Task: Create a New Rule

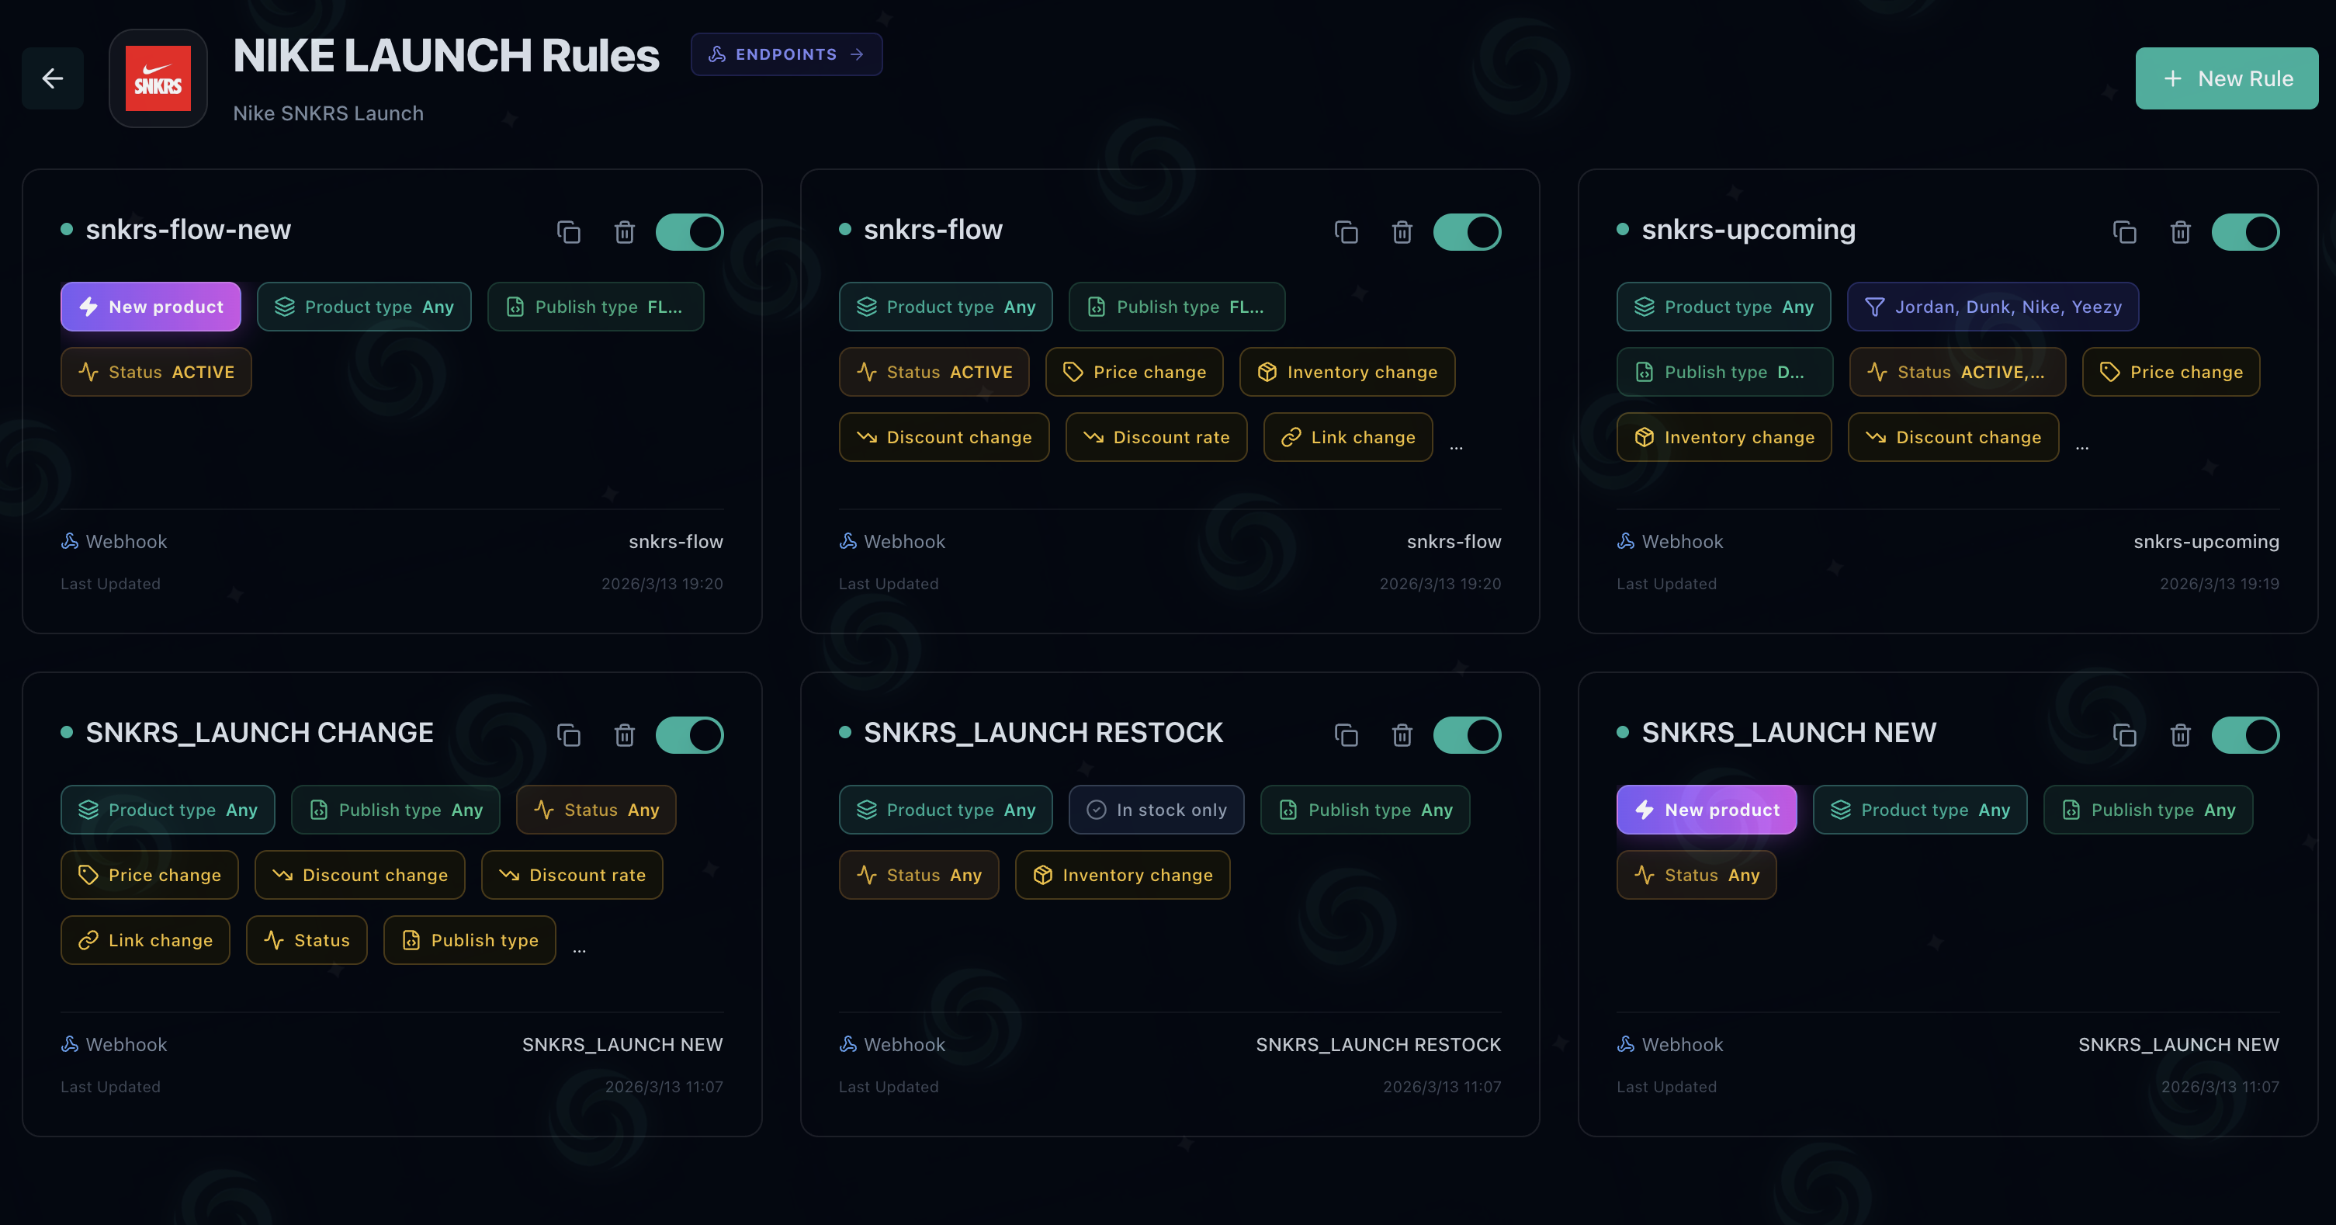Action: coord(2227,79)
